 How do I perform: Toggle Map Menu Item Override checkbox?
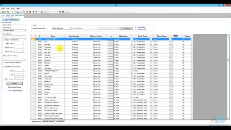pos(4,66)
